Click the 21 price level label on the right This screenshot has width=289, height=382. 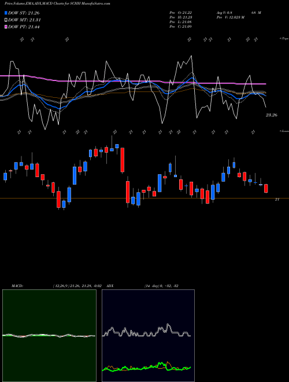(x=277, y=199)
